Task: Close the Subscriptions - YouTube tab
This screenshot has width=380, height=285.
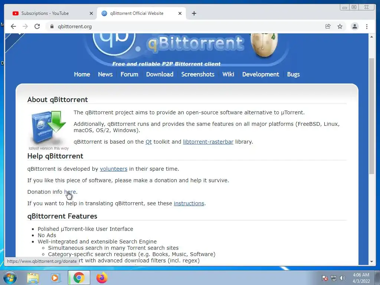Action: 91,13
